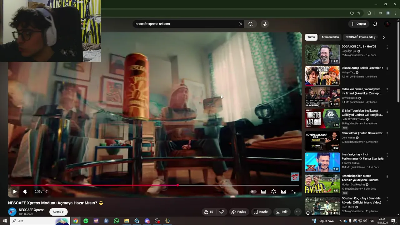Switch to theater mode
This screenshot has height=225, width=400.
pyautogui.click(x=283, y=192)
